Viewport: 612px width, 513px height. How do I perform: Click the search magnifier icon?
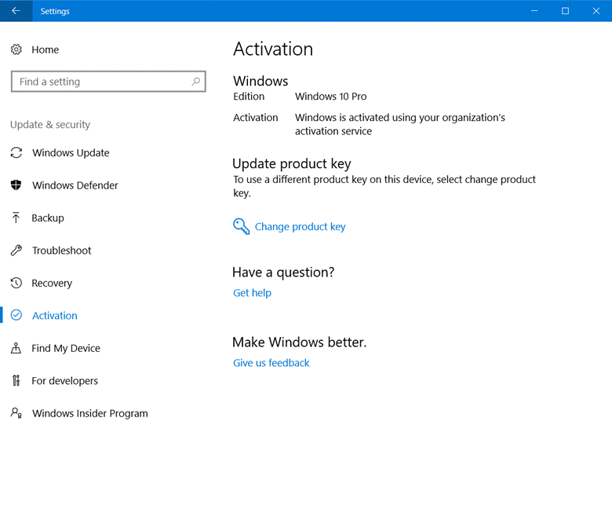(196, 81)
